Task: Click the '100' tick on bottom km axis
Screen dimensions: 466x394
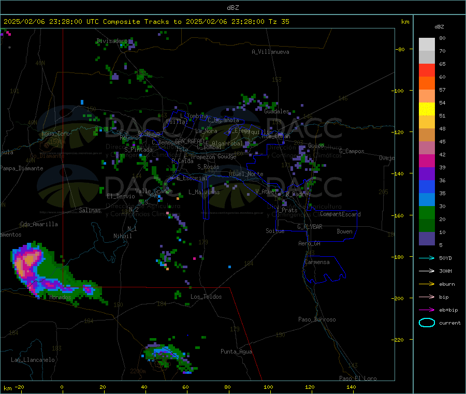Action: [x=268, y=387]
